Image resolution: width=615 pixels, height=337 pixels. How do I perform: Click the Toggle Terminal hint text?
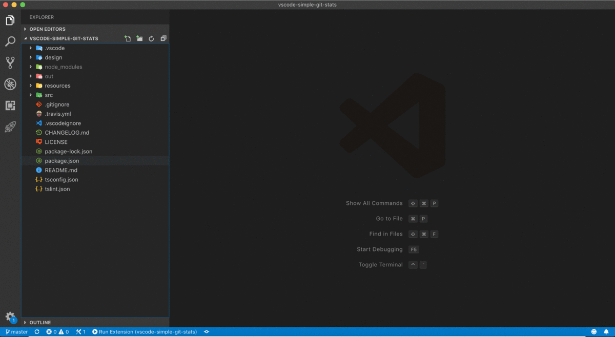click(x=381, y=265)
